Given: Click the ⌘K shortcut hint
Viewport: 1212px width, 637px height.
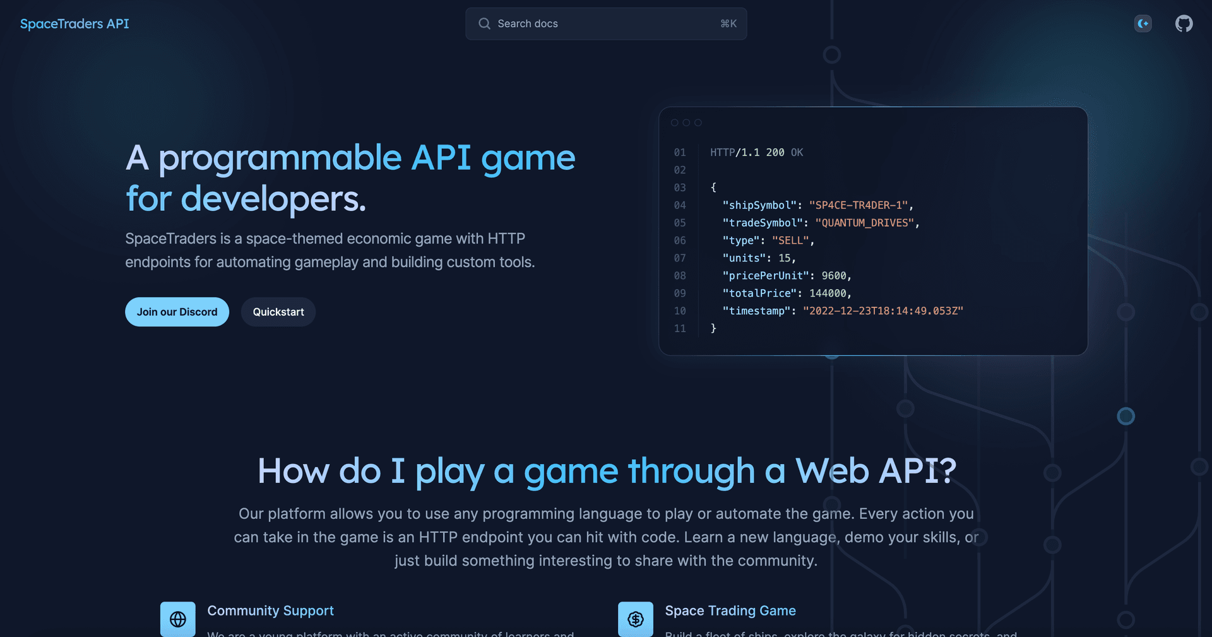Looking at the screenshot, I should [x=728, y=24].
